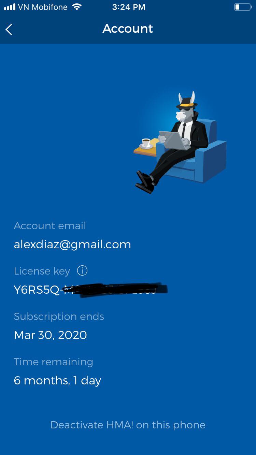Tap the Wi-Fi status icon
This screenshot has width=256, height=455.
77,7
